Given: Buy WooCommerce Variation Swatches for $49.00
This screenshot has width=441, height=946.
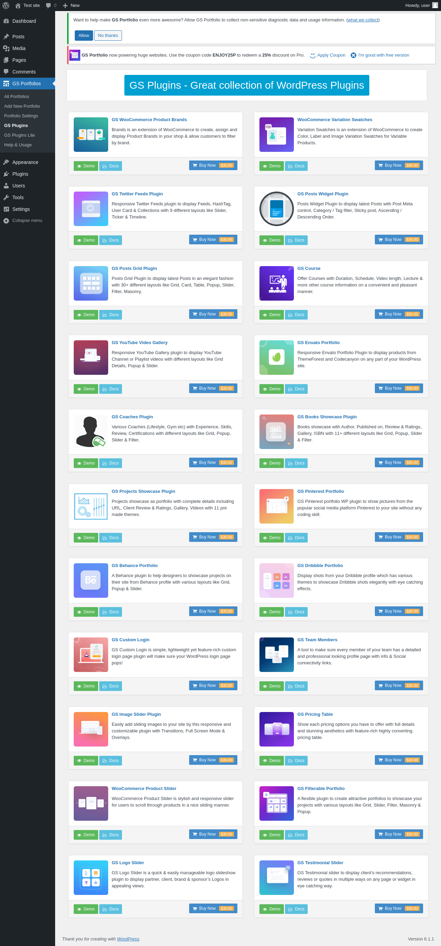Looking at the screenshot, I should [x=399, y=165].
